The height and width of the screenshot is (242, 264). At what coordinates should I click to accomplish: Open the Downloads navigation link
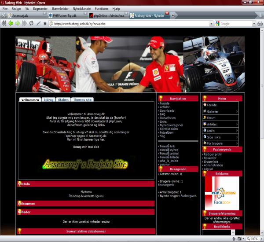[x=167, y=110]
